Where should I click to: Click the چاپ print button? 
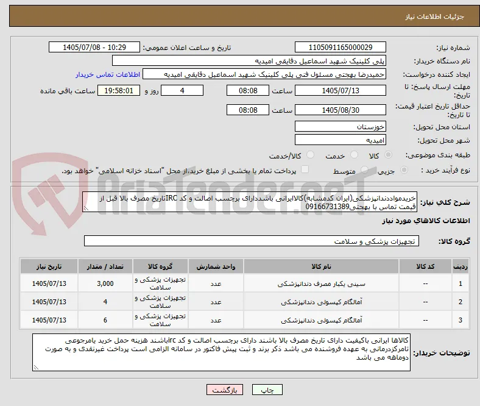[x=267, y=390]
